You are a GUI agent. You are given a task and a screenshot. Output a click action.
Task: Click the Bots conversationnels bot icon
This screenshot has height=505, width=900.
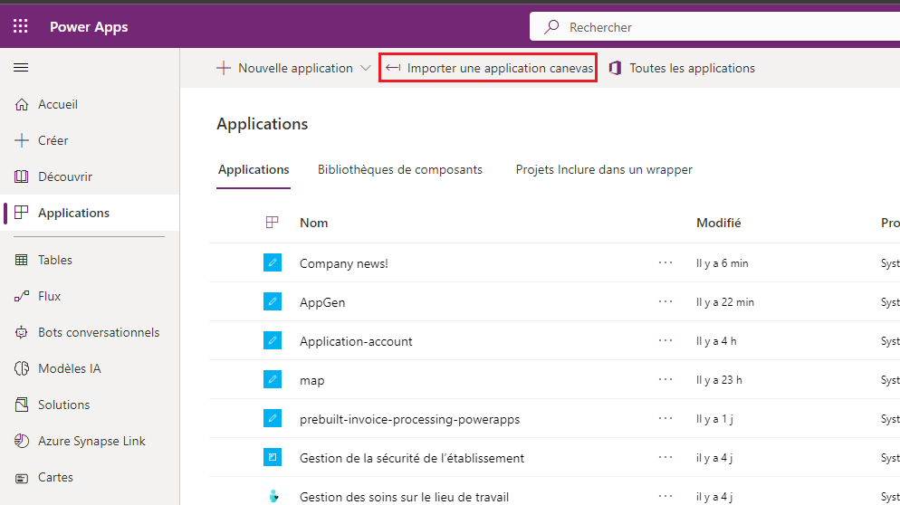point(21,332)
